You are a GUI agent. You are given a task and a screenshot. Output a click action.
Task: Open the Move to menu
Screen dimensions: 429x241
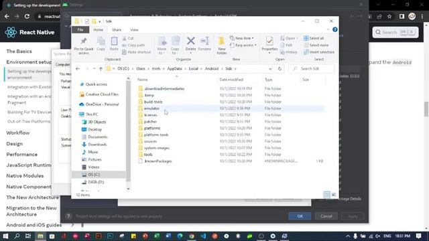(x=162, y=46)
